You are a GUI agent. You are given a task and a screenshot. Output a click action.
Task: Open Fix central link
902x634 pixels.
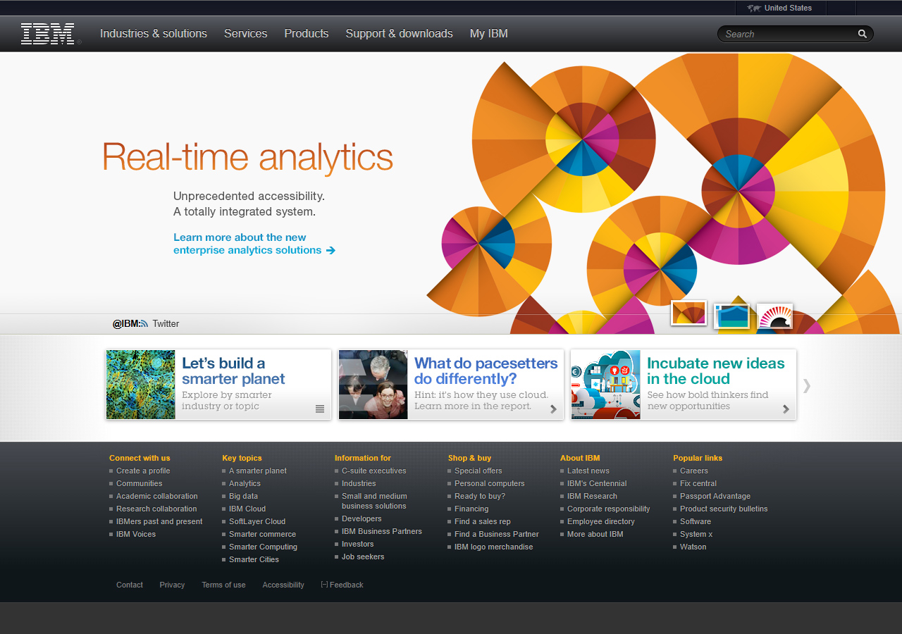tap(698, 483)
